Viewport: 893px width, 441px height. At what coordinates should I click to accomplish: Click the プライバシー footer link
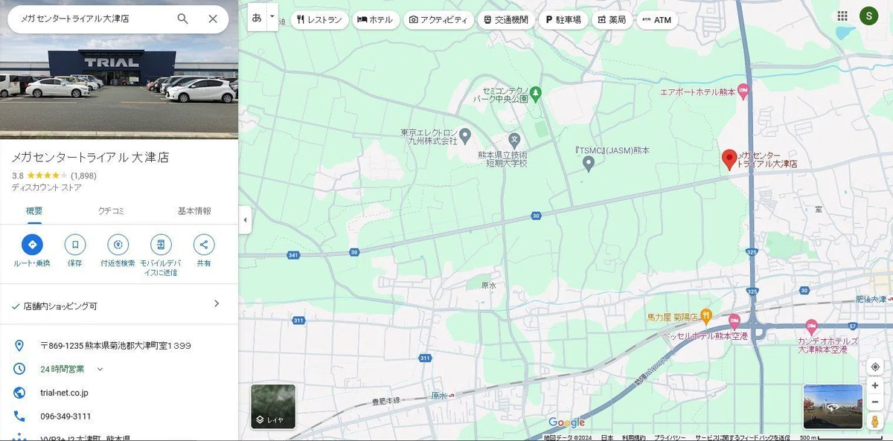point(670,437)
